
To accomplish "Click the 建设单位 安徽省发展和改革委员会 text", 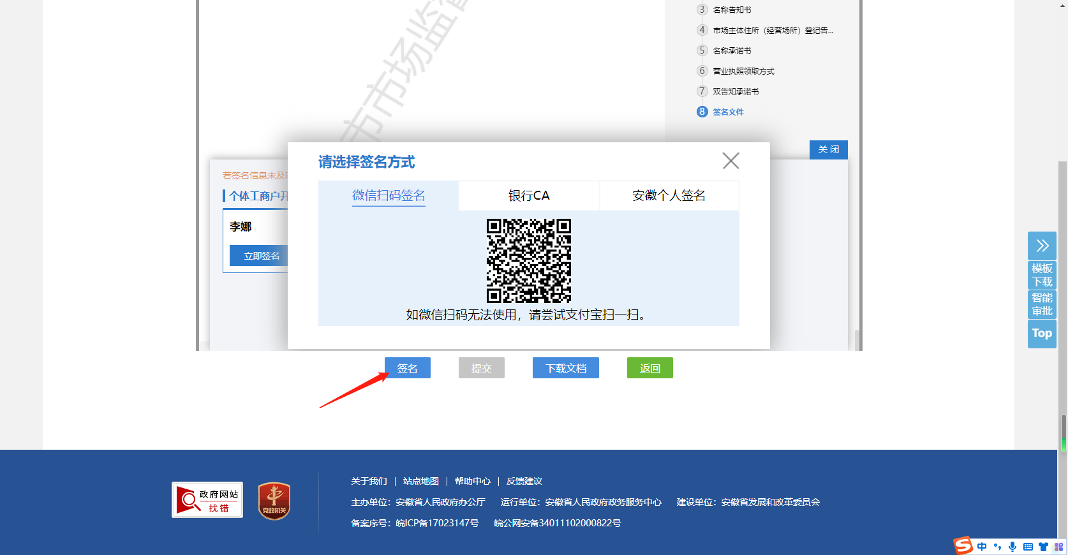I will coord(748,502).
